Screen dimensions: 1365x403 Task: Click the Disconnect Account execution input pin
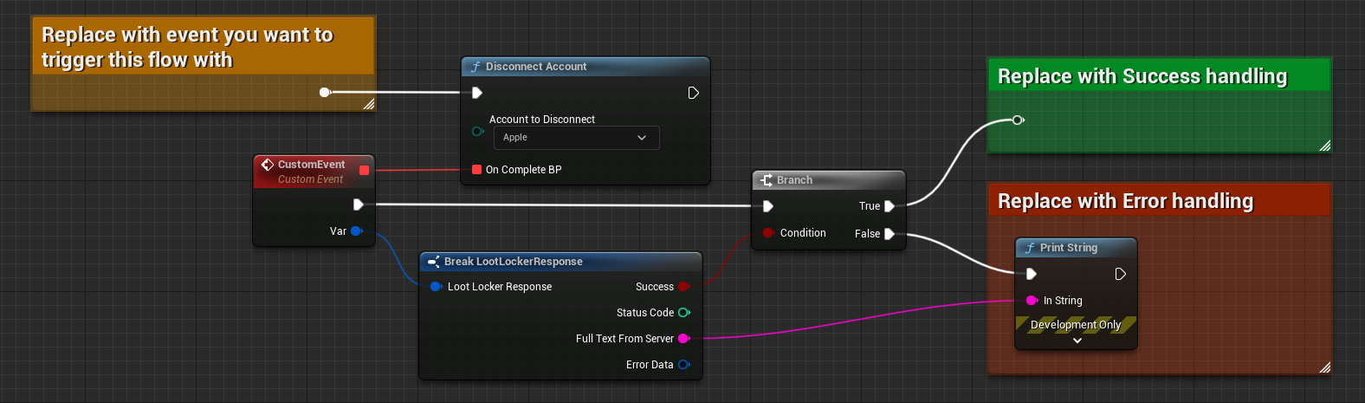pyautogui.click(x=476, y=93)
